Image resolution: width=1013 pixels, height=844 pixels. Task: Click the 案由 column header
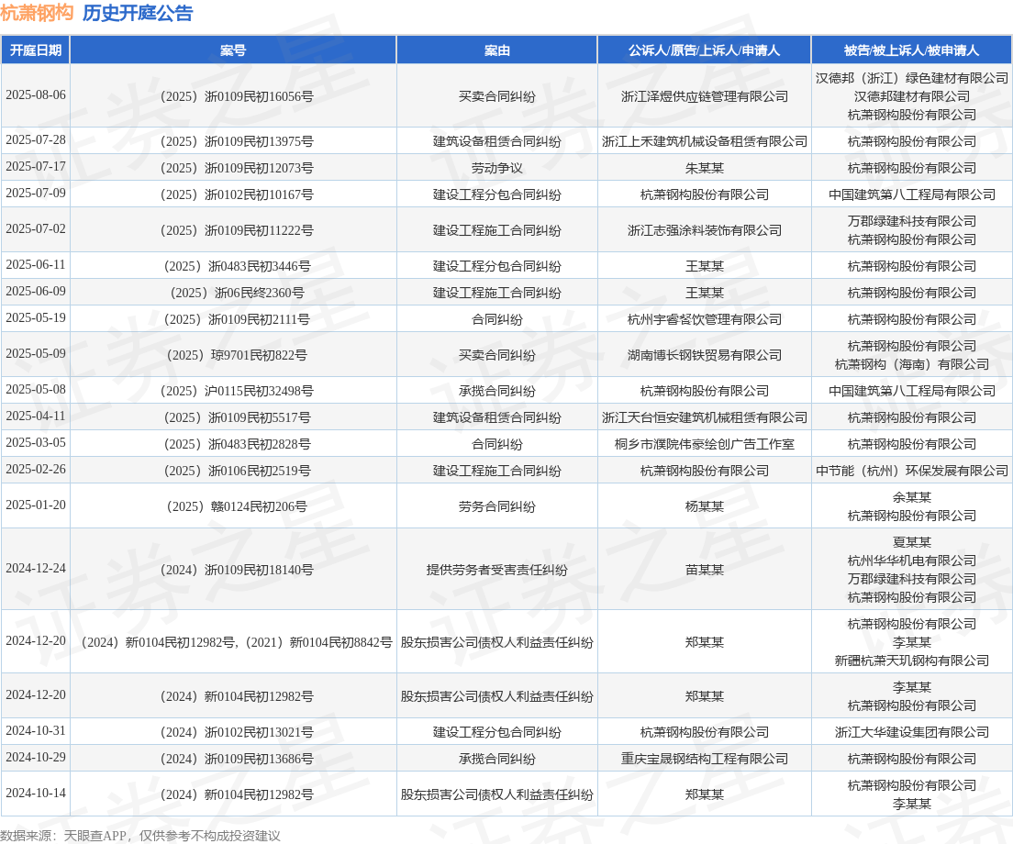click(496, 50)
